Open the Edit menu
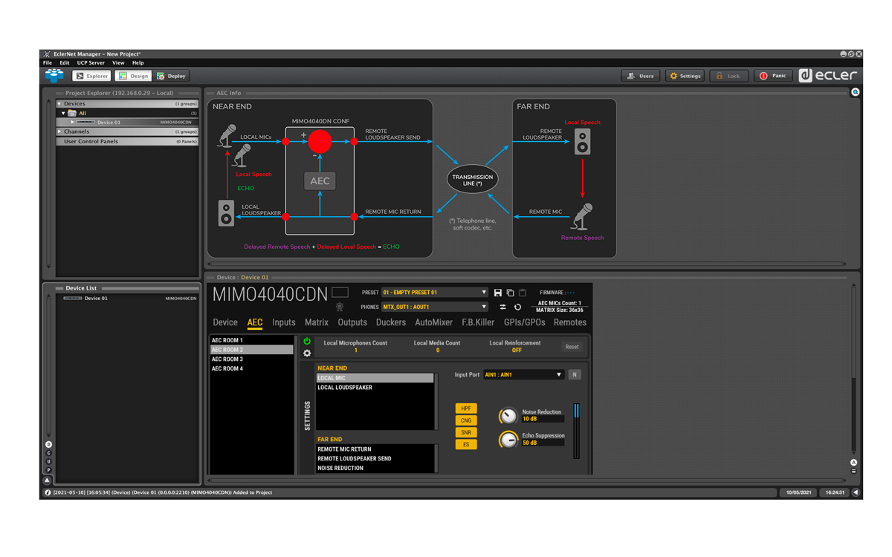 click(65, 63)
